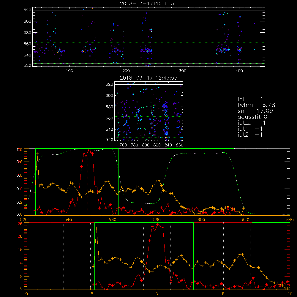Click the cluster near x=400 in top image
The width and height of the screenshot is (297, 297).
239,50
